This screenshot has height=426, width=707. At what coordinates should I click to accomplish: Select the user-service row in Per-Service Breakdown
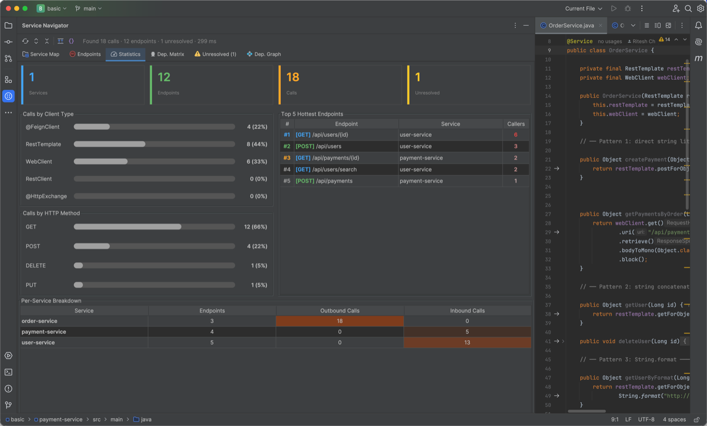click(x=276, y=343)
